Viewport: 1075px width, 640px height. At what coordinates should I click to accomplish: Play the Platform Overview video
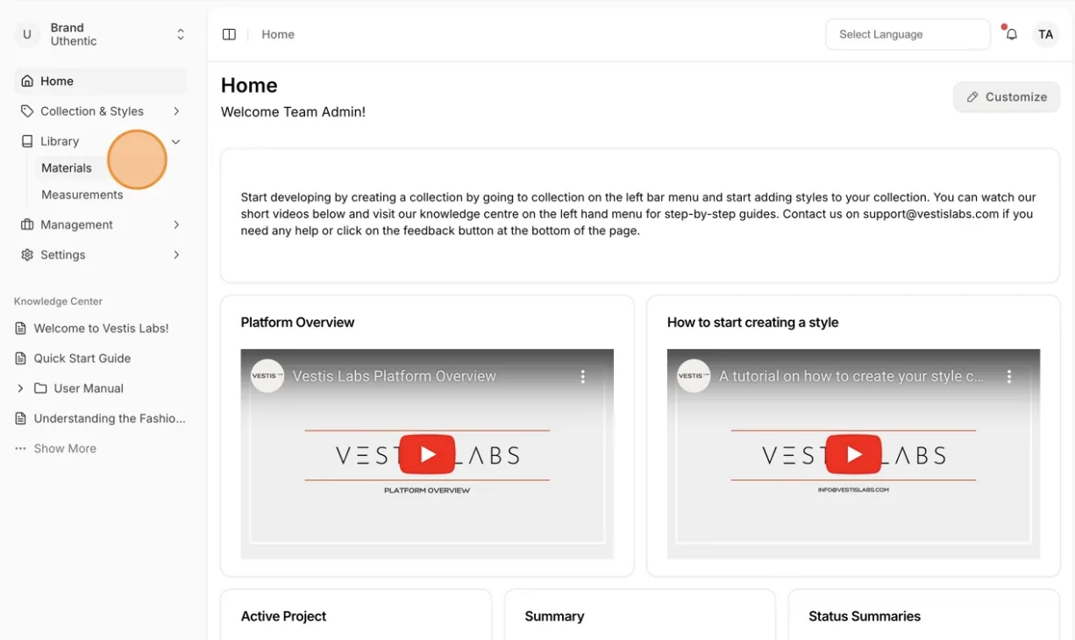(x=427, y=454)
